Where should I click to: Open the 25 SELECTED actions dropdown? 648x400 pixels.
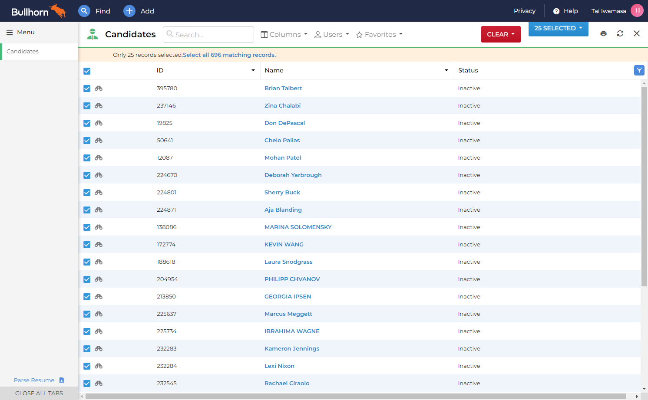click(x=558, y=28)
